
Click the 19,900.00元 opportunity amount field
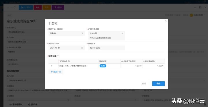(107, 48)
